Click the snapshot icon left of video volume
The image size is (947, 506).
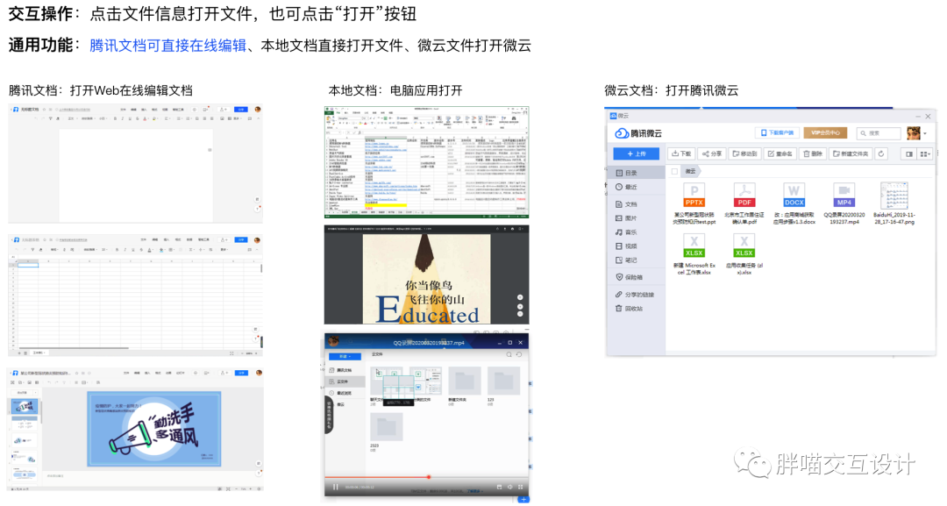click(499, 487)
